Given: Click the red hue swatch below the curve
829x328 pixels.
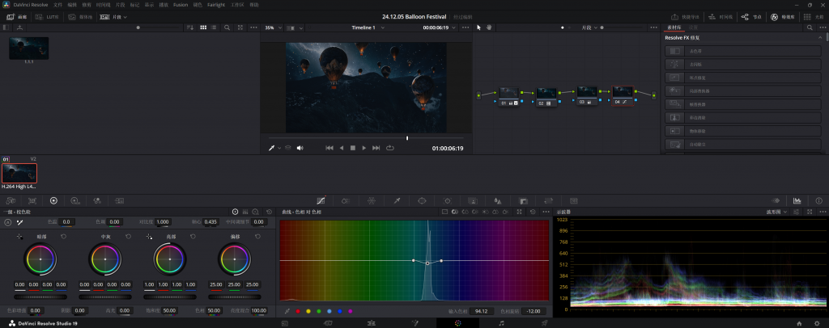Looking at the screenshot, I should pos(298,311).
